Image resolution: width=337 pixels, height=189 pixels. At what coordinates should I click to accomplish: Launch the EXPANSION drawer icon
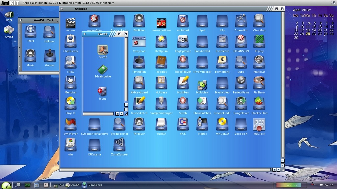point(241,42)
